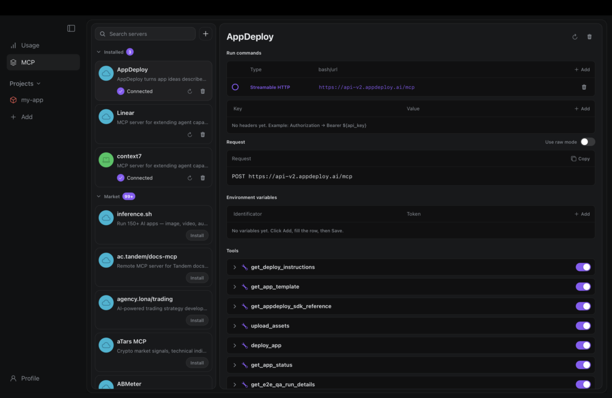612x398 pixels.
Task: Open the my-app project
Action: pos(43,100)
